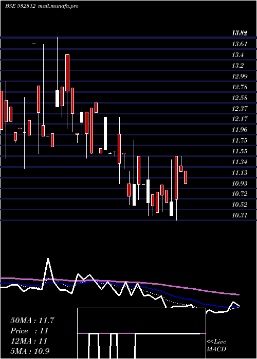Screen dimensions: 257x359
Task: Click the 13.61 price axis label
Action: click(240, 44)
